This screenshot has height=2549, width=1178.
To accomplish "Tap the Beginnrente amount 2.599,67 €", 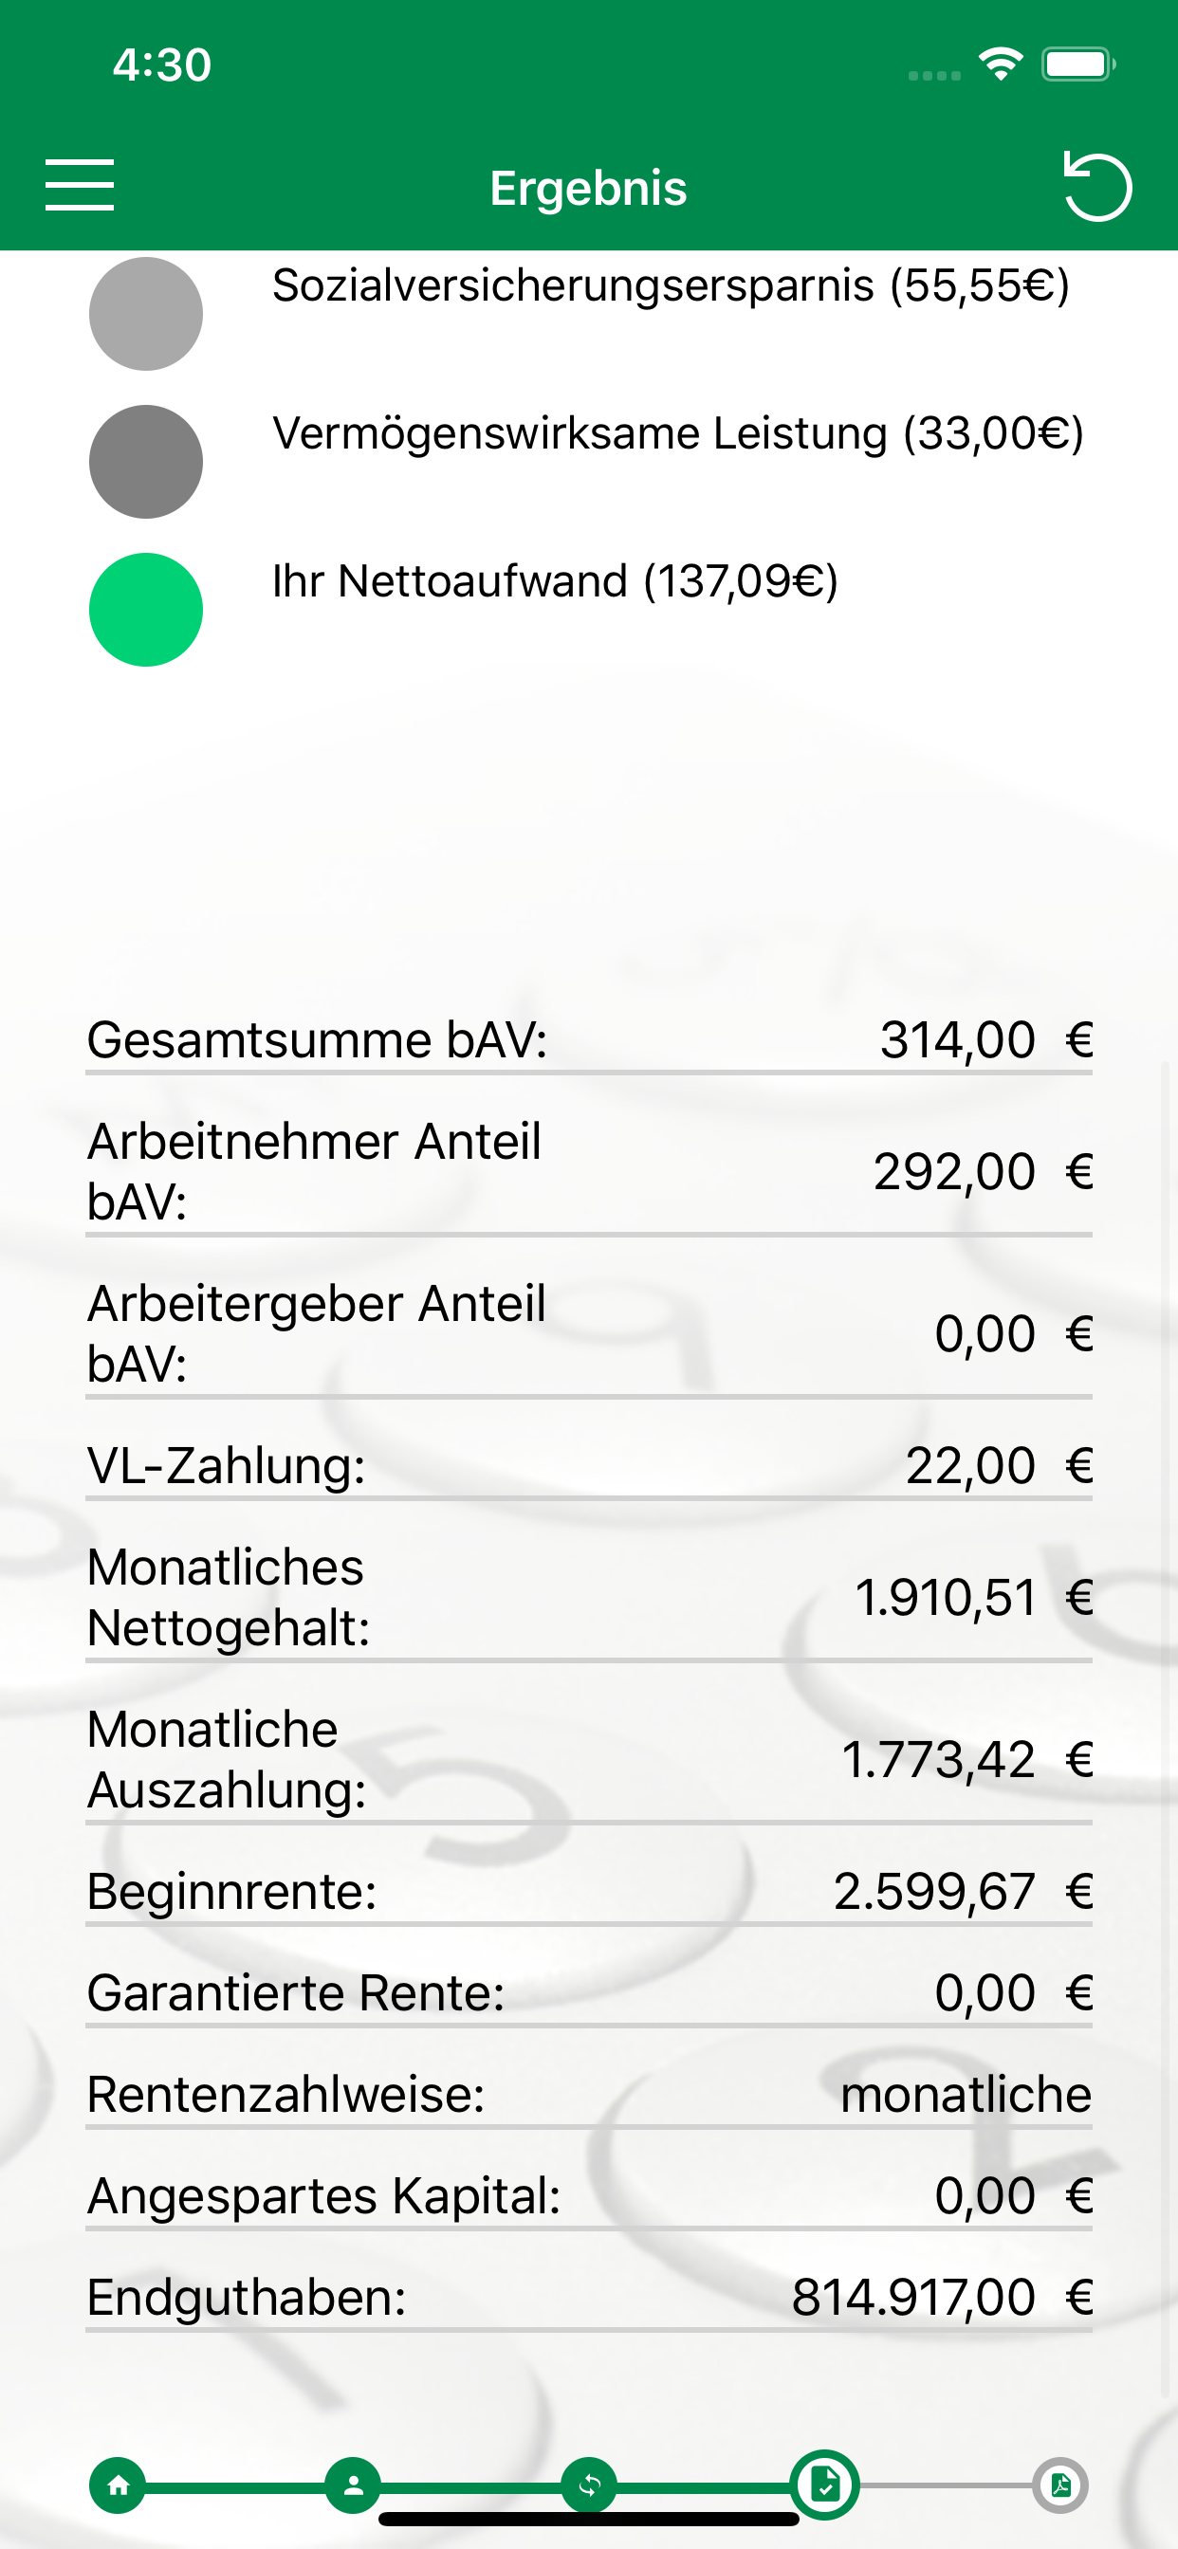I will [962, 1891].
